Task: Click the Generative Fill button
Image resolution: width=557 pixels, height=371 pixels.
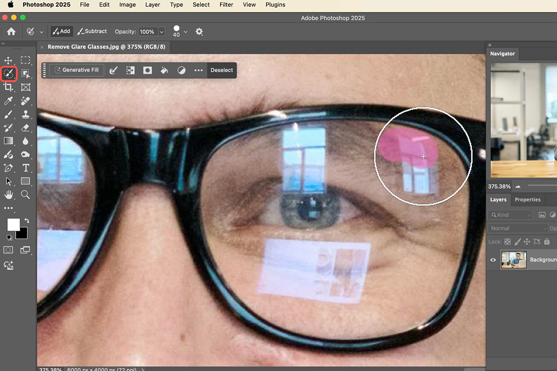Action: coord(76,70)
